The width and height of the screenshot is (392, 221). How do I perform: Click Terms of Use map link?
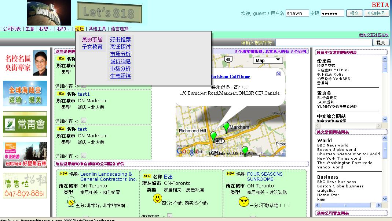click(x=272, y=153)
